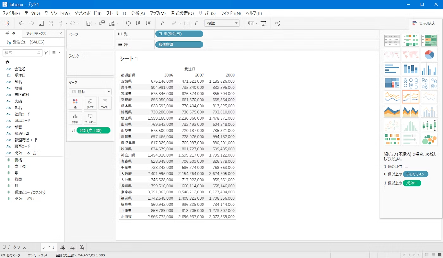Select horizontal bars chart in Show Me

[x=392, y=69]
